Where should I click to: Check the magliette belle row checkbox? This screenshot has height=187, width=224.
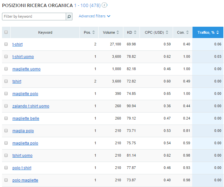(6, 118)
